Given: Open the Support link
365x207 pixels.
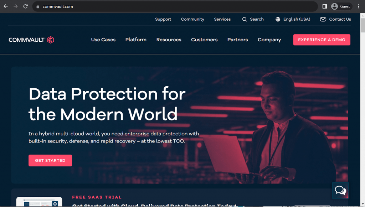Looking at the screenshot, I should (163, 19).
